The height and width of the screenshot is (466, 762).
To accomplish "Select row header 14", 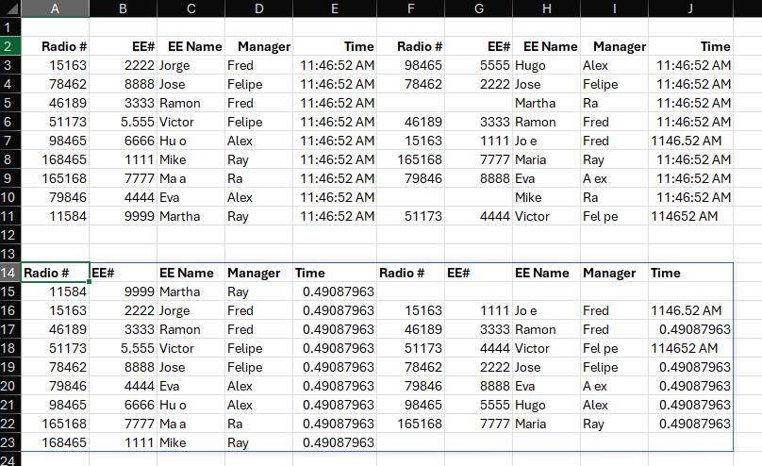I will pyautogui.click(x=10, y=273).
